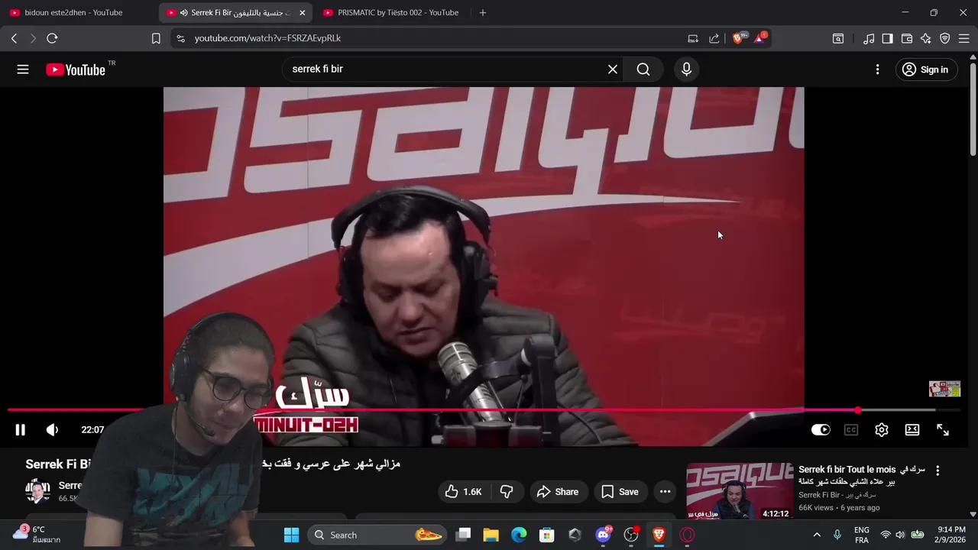Switch to theater mode
978x550 pixels.
pos(912,430)
